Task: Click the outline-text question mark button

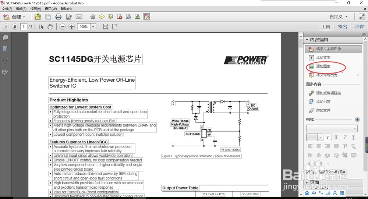Action: click(328, 138)
